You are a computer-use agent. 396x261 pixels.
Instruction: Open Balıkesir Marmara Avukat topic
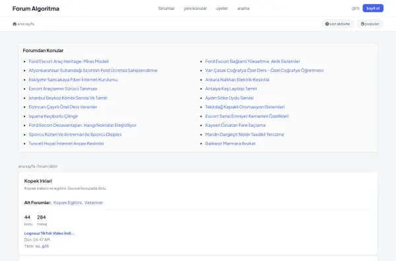pos(230,143)
